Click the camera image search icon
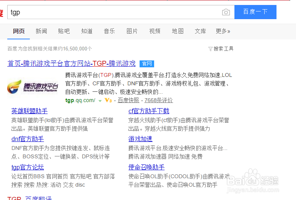Screen dimensions: 296x200 tap(226, 12)
